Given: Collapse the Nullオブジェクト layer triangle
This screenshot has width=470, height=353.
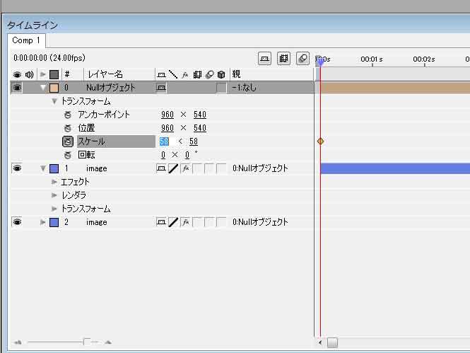Looking at the screenshot, I should pyautogui.click(x=43, y=88).
